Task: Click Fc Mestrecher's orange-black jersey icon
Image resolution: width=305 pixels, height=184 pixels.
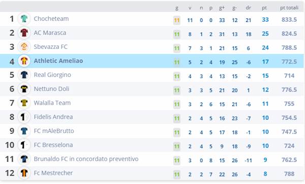Action: coord(24,173)
